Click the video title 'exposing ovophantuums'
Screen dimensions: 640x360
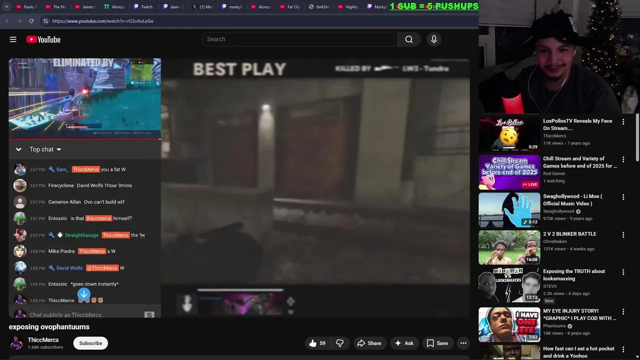click(49, 327)
